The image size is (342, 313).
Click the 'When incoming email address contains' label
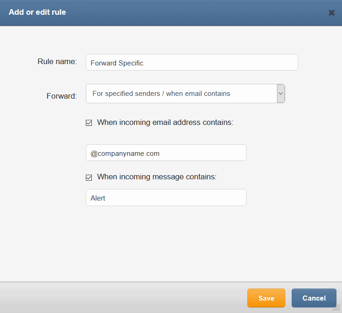(x=165, y=123)
